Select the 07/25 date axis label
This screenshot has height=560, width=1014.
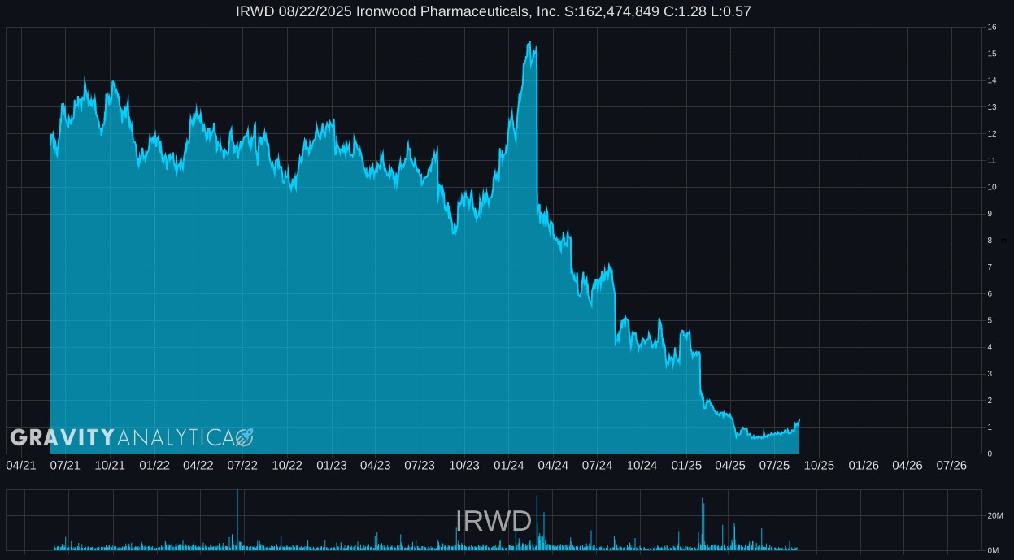[774, 465]
